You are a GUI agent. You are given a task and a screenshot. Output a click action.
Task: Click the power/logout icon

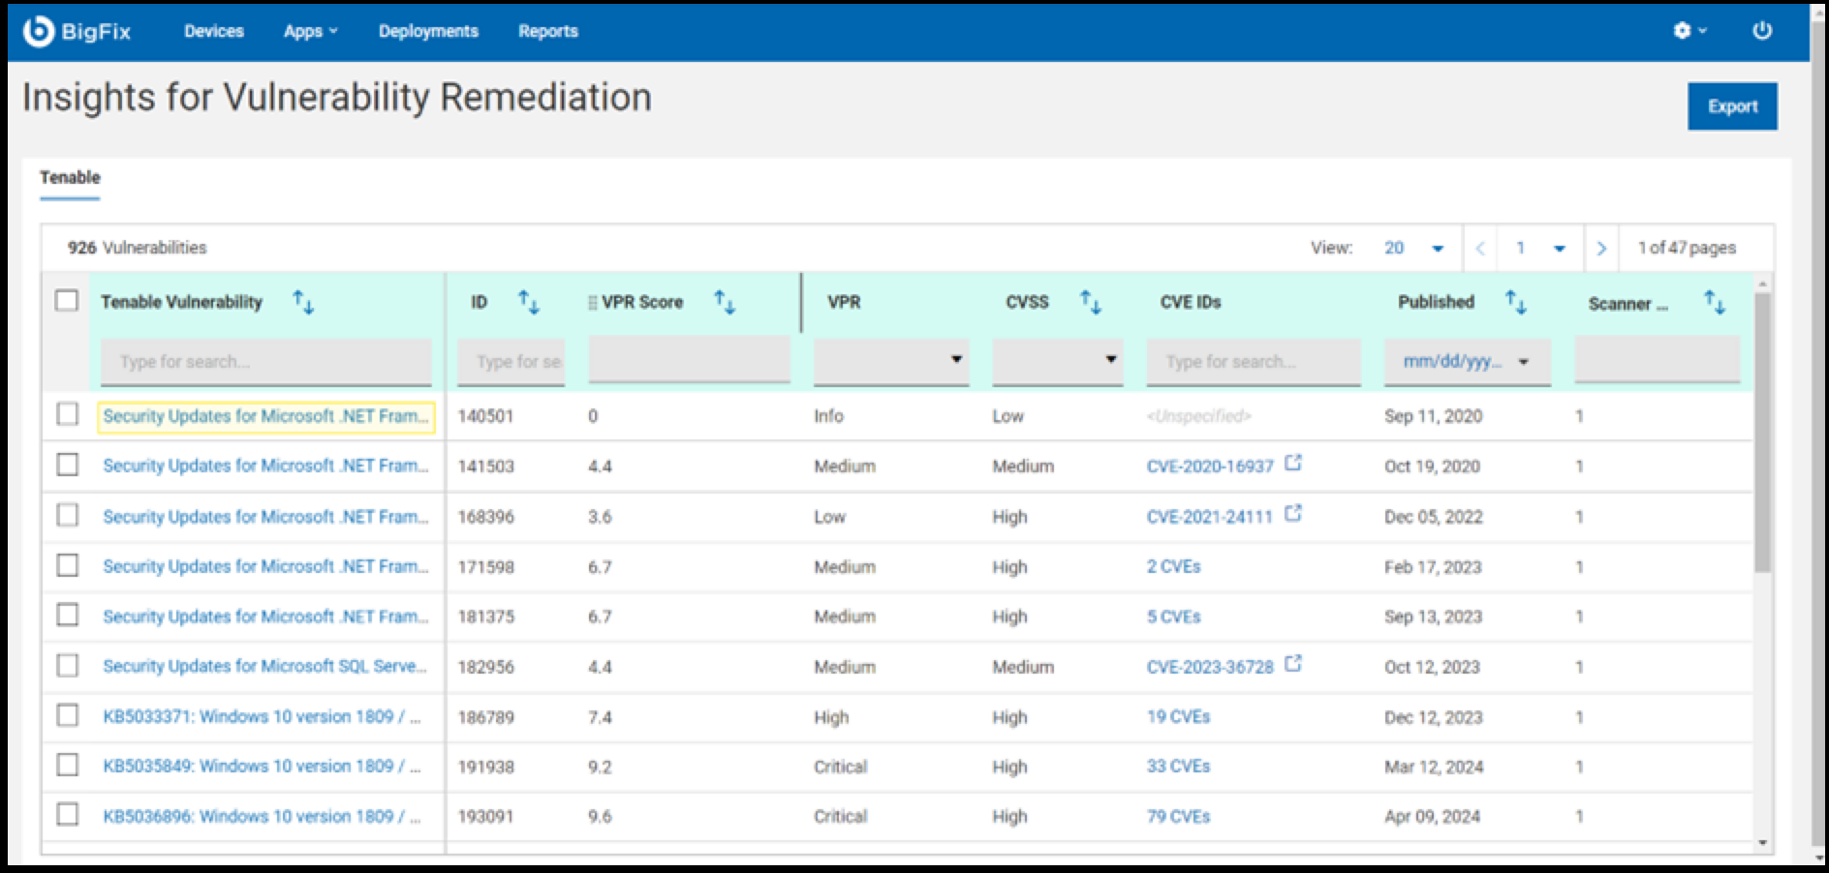1763,30
